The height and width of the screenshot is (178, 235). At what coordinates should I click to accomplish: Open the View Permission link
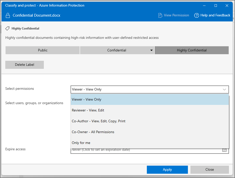tap(176, 15)
